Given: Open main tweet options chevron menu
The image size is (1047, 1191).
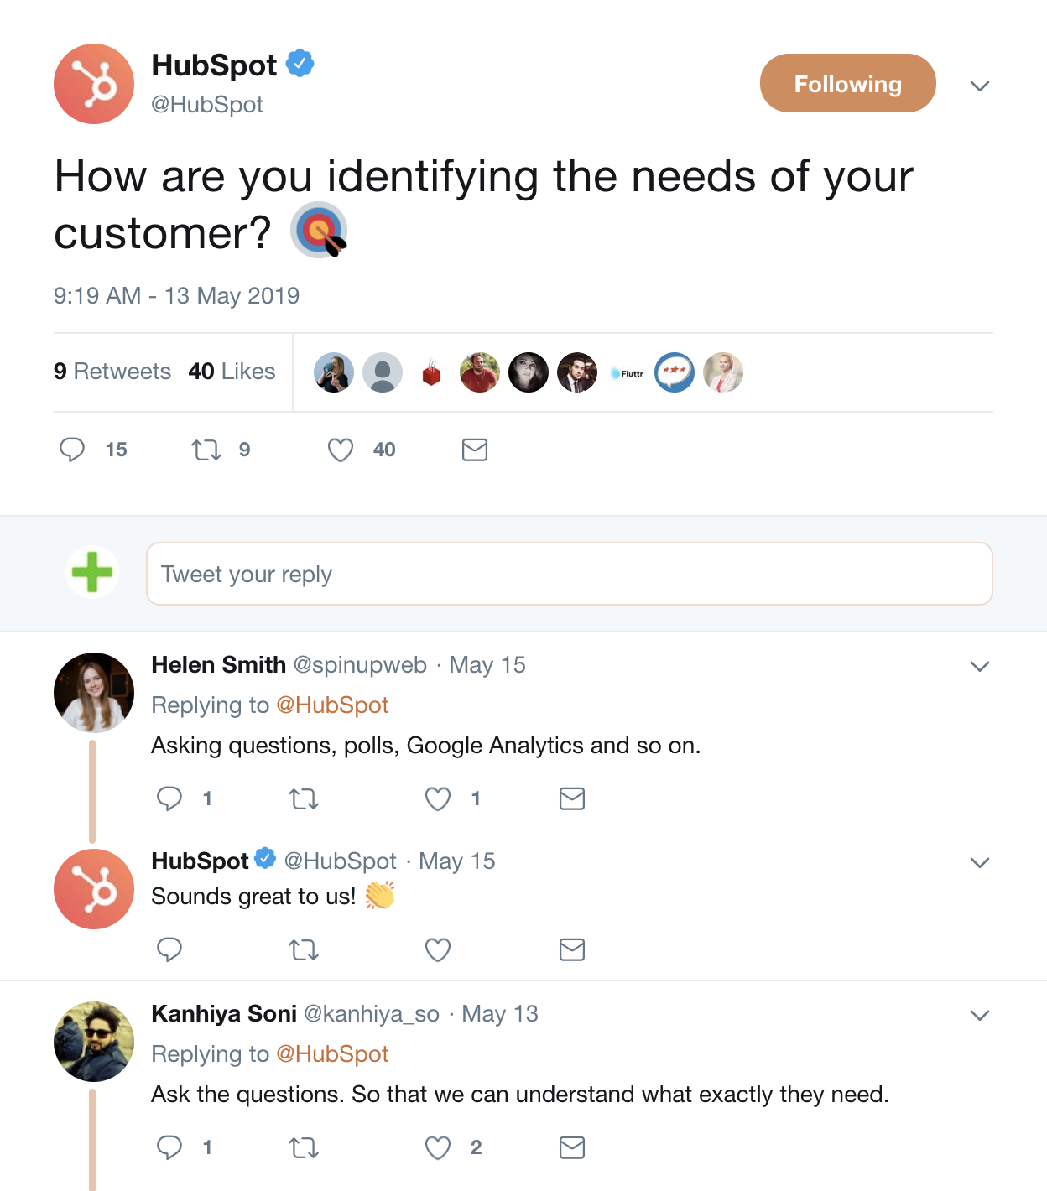Looking at the screenshot, I should coord(980,86).
